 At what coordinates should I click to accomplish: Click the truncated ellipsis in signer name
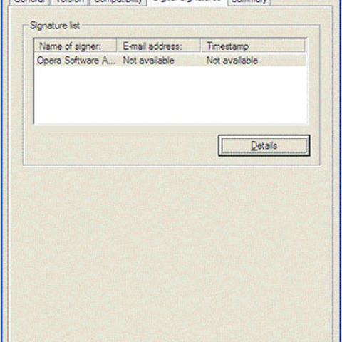click(113, 63)
